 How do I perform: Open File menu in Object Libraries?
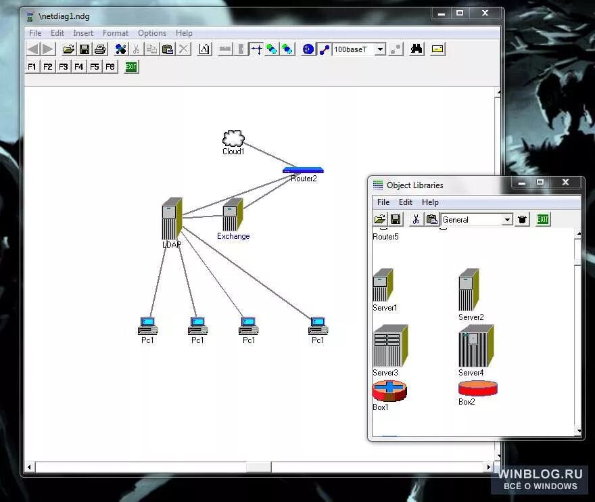383,202
